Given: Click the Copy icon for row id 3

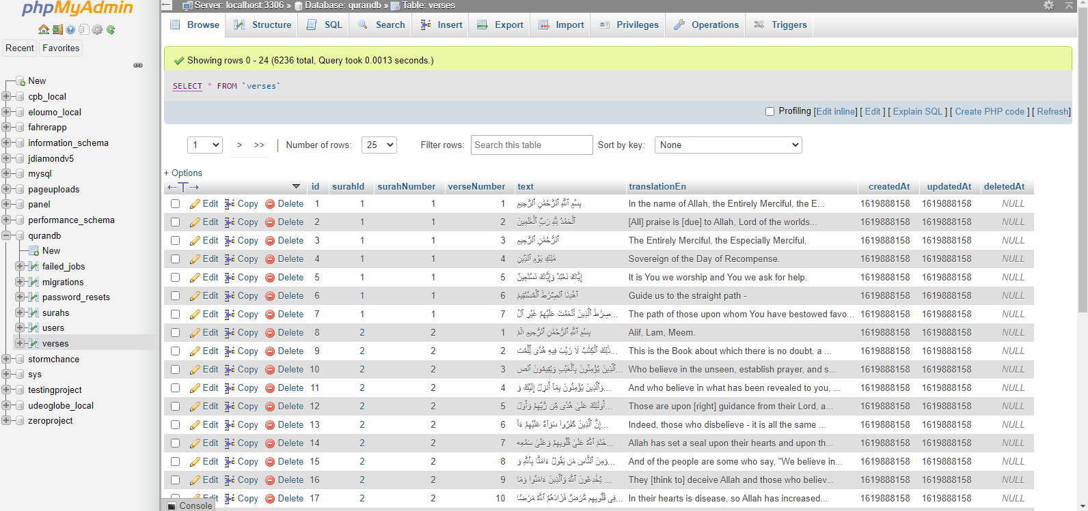Looking at the screenshot, I should coord(230,241).
